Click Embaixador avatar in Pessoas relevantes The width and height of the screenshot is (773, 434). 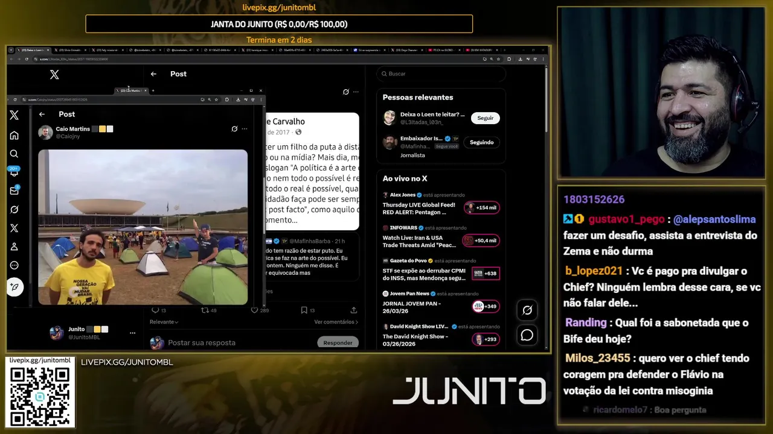click(x=390, y=142)
